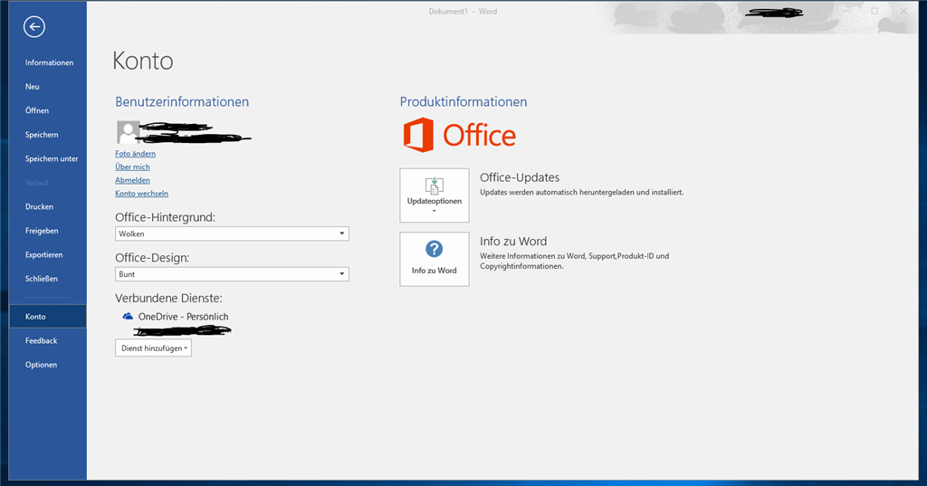
Task: Open the Updateoptionen button
Action: (435, 195)
